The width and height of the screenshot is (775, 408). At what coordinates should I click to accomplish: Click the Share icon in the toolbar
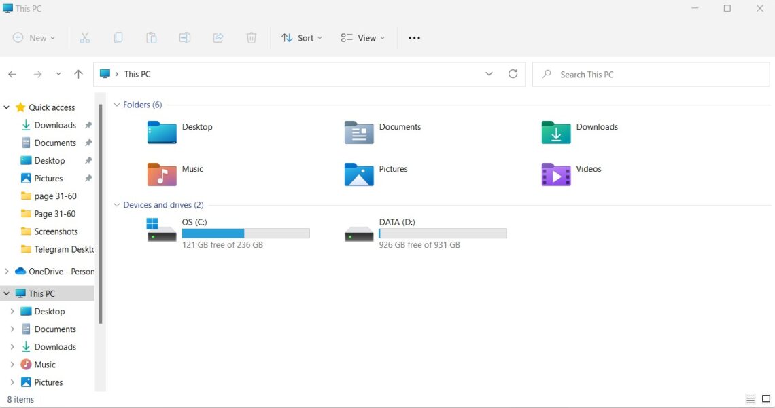tap(218, 37)
